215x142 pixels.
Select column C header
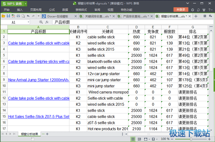click(107, 27)
